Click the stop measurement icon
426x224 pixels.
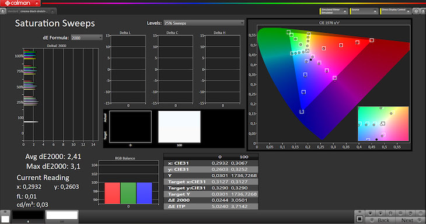(x=371, y=213)
